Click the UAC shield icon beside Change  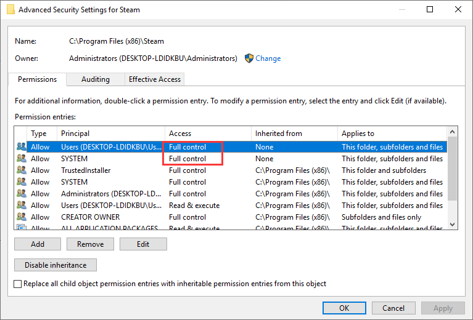click(249, 58)
